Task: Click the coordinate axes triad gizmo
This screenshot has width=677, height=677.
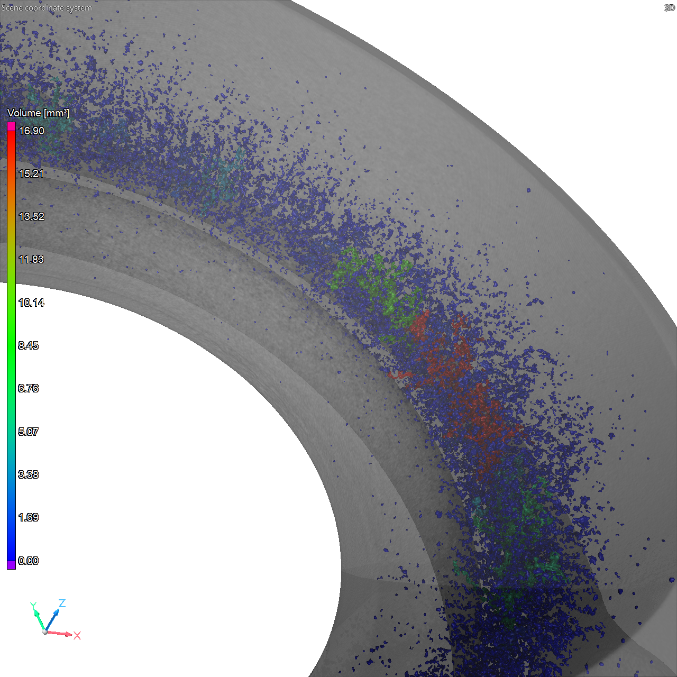Action: pos(55,619)
